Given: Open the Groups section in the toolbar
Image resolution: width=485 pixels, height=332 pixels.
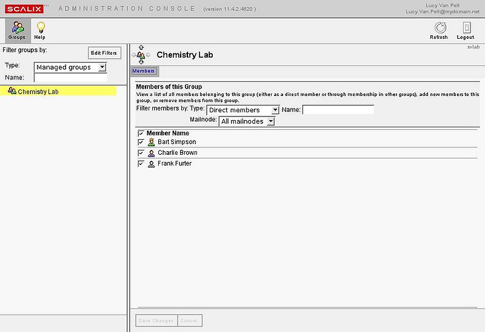Looking at the screenshot, I should click(x=16, y=30).
